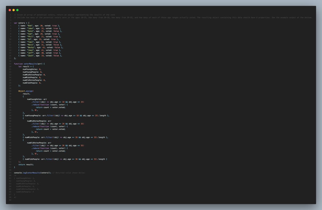Select the voter row named "Mary"

tap(40, 45)
